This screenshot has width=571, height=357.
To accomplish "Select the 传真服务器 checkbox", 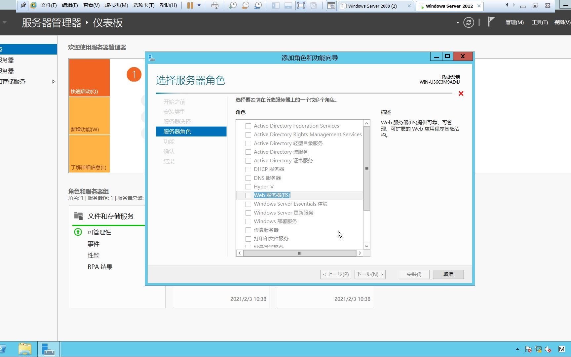I will tap(248, 230).
